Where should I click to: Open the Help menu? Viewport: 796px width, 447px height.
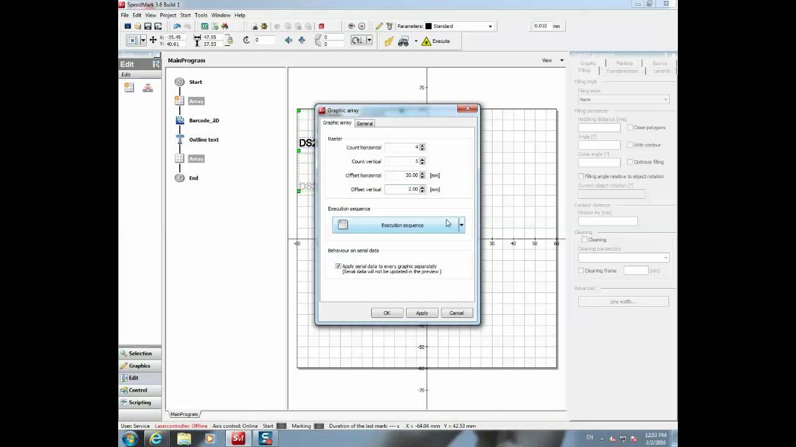tap(239, 15)
